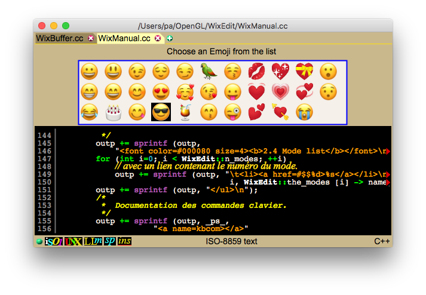Viewport: 426px width, 295px height.
Task: Pick the kissing face with smiling eyes emoji
Action: pyautogui.click(x=209, y=112)
